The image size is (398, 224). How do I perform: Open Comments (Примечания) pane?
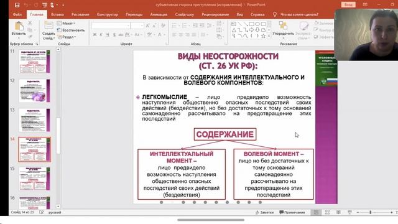292,212
